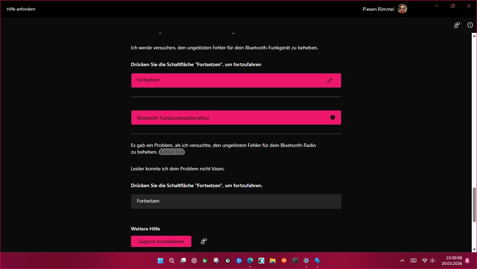
Task: Open Task View on the taskbar
Action: 183,261
